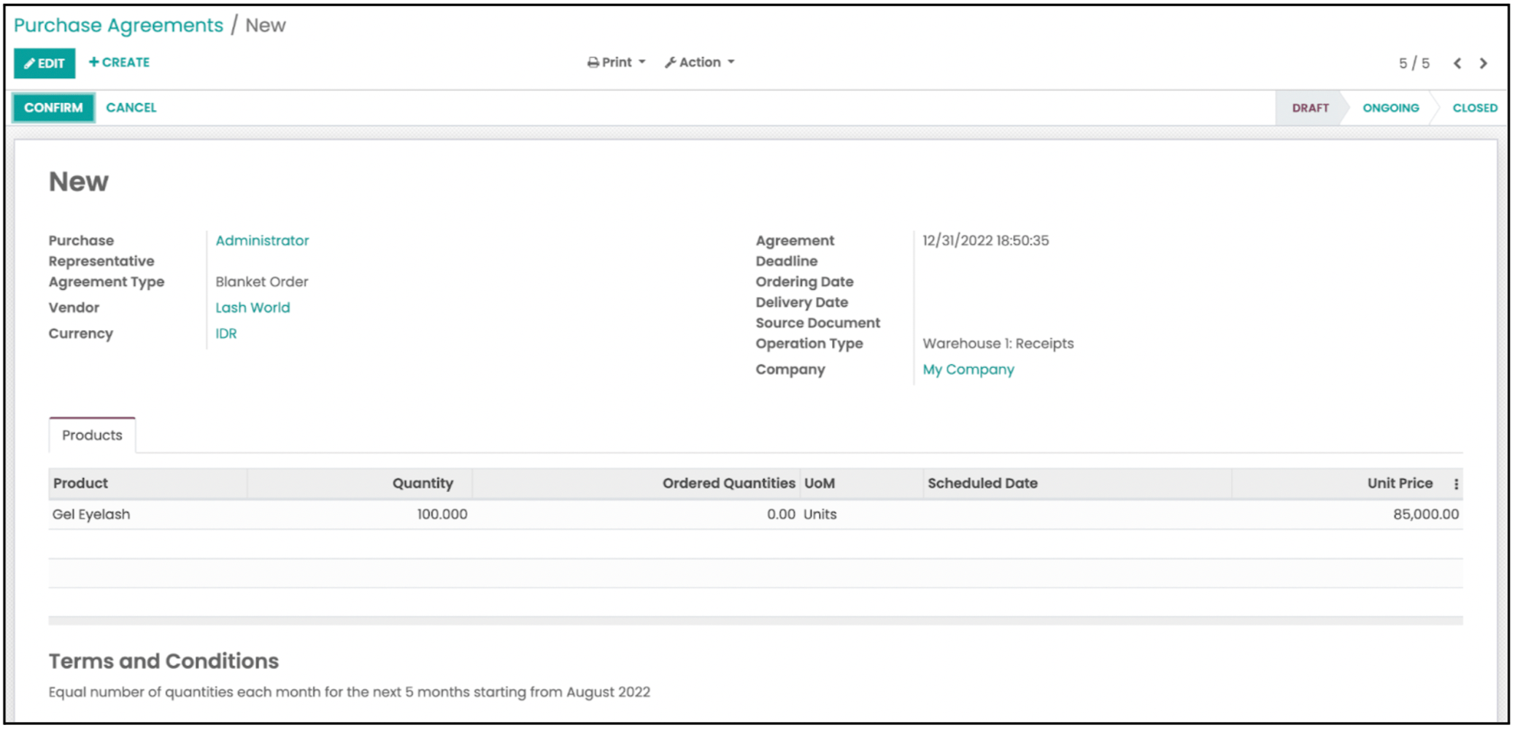Open the Products tab
This screenshot has width=1515, height=730.
tap(92, 436)
